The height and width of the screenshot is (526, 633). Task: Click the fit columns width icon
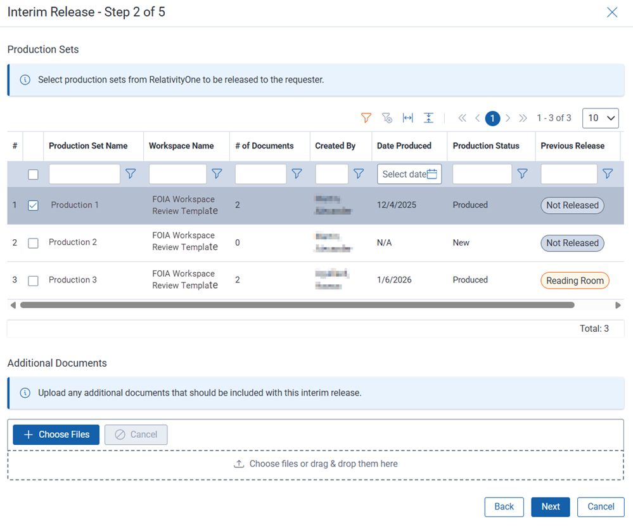click(x=407, y=117)
